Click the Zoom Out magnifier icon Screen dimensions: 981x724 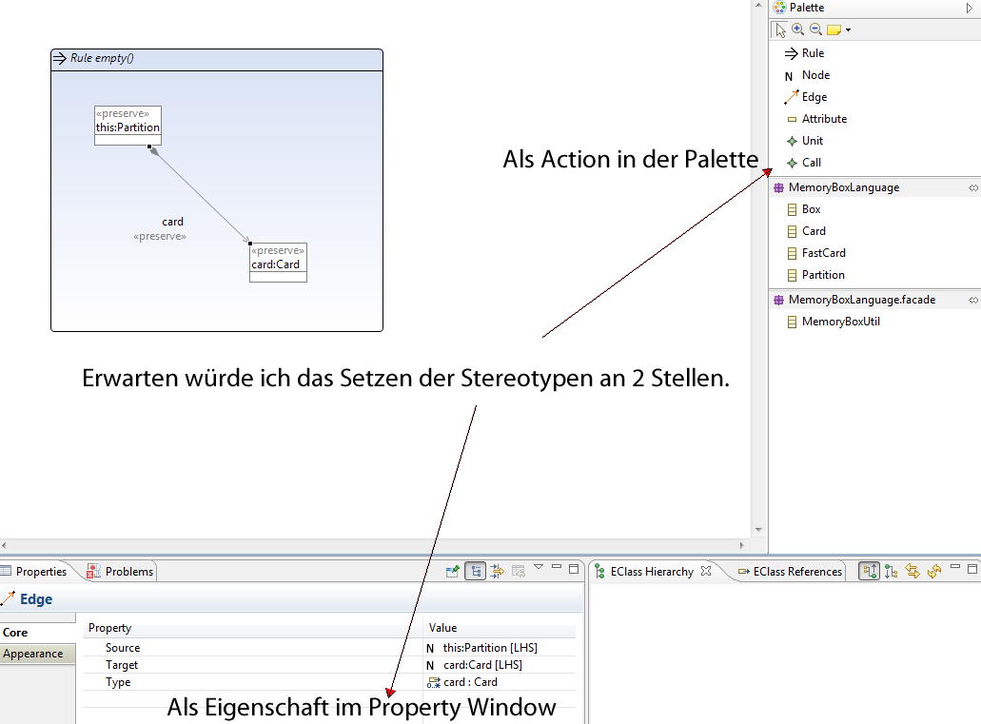(x=815, y=29)
